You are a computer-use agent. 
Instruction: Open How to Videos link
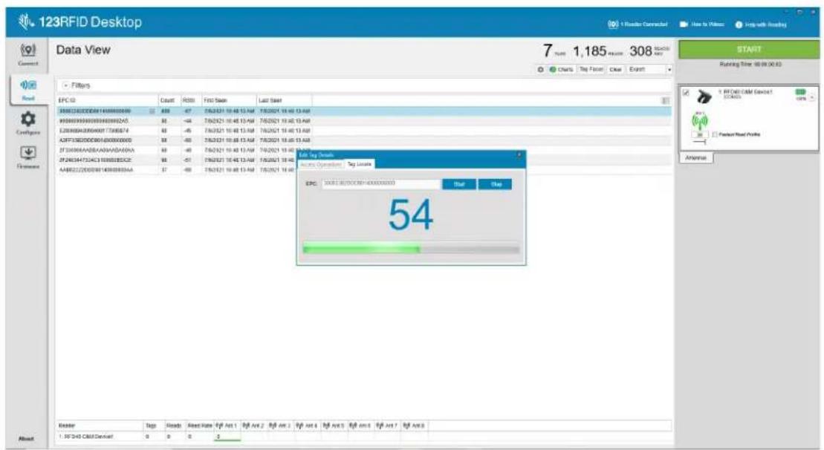(x=701, y=25)
